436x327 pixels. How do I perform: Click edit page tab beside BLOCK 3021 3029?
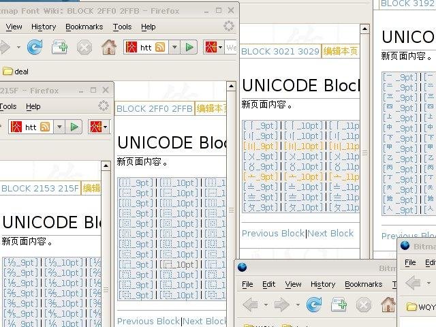coord(341,51)
